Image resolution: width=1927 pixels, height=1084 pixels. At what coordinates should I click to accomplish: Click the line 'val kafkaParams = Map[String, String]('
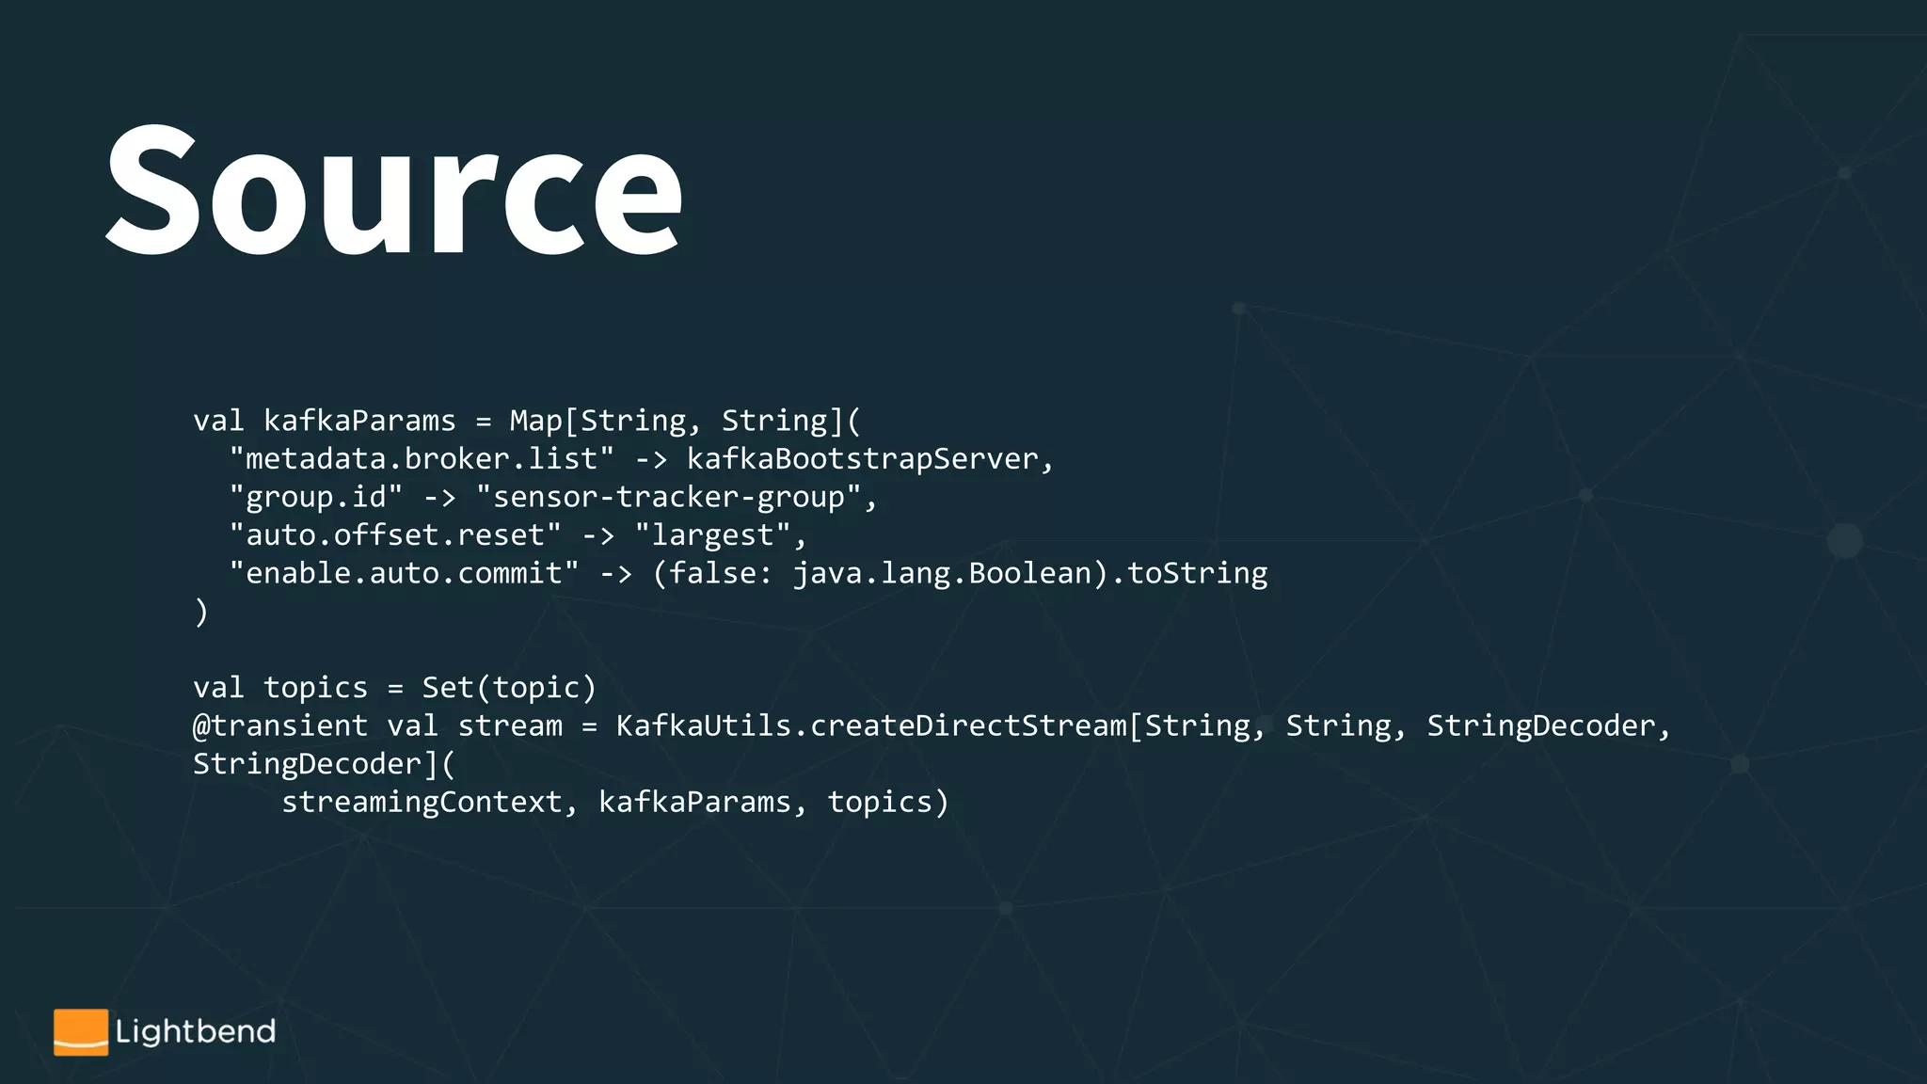coord(527,421)
